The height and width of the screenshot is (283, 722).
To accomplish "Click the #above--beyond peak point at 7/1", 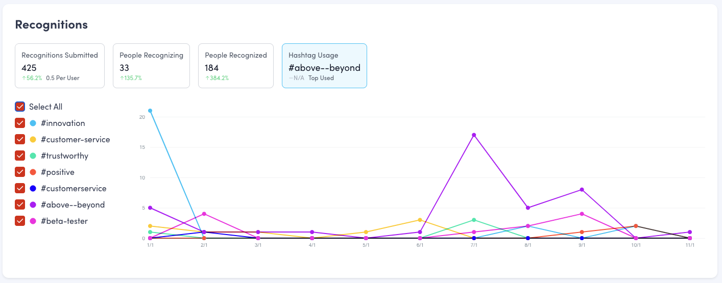I will tap(474, 135).
